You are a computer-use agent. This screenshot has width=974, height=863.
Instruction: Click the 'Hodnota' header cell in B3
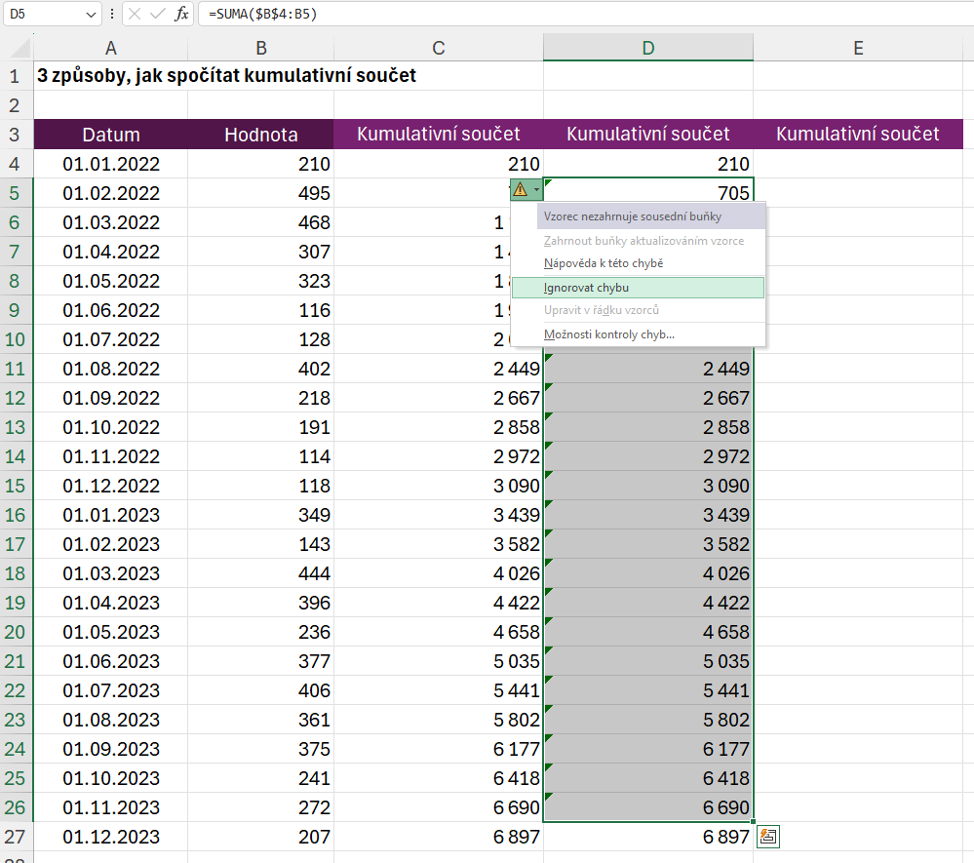pyautogui.click(x=260, y=135)
